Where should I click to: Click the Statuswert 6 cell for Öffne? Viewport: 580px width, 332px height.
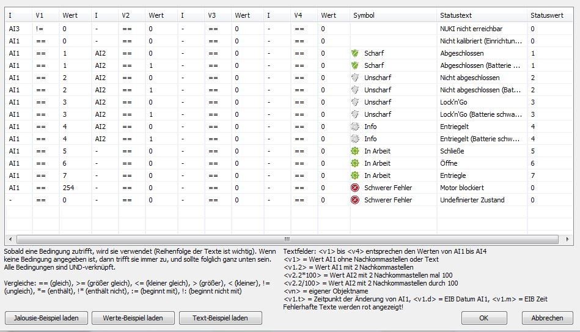point(533,163)
